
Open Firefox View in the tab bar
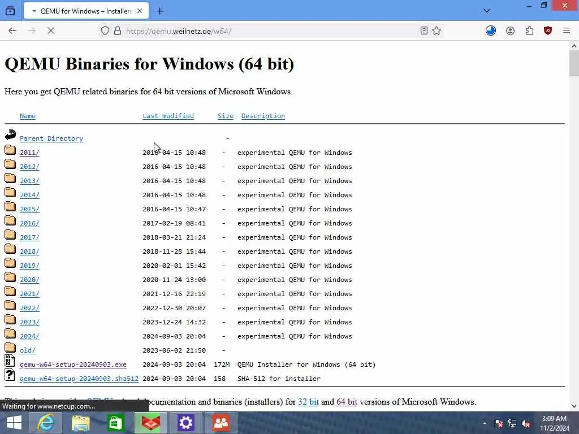pyautogui.click(x=10, y=11)
